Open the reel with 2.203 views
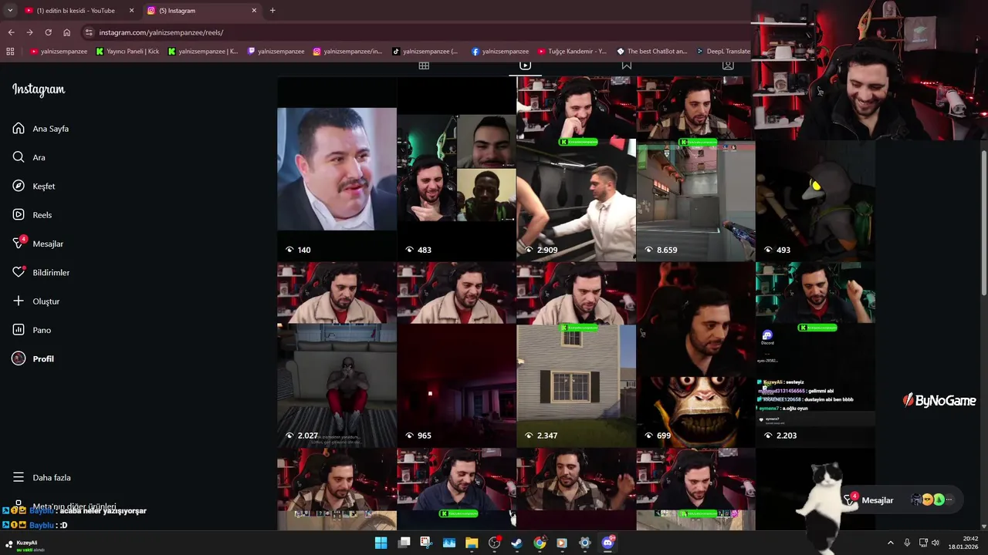988x555 pixels. [x=815, y=355]
